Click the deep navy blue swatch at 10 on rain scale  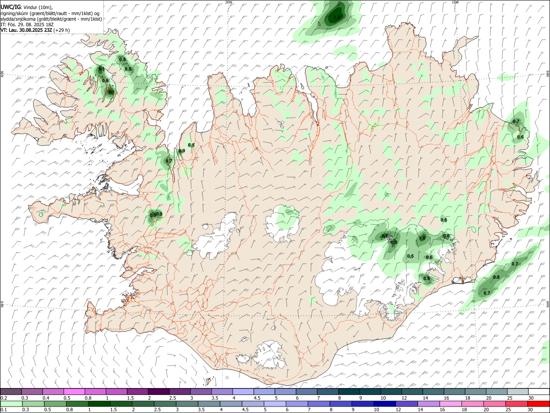[x=384, y=404]
